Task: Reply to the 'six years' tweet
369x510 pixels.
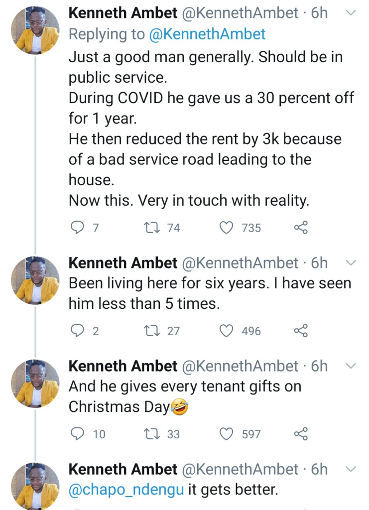Action: [x=77, y=331]
